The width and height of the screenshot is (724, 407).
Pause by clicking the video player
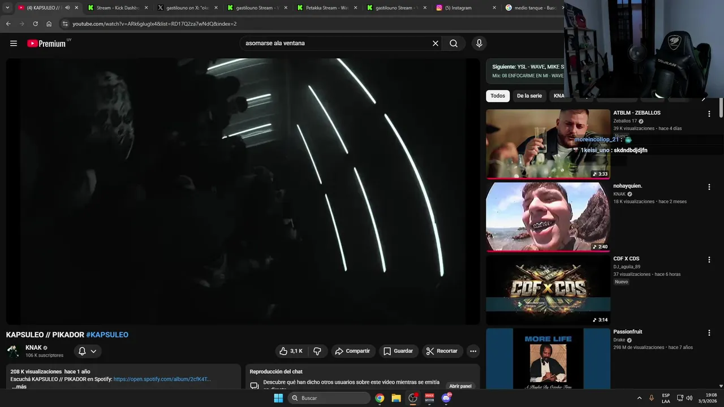tap(243, 191)
